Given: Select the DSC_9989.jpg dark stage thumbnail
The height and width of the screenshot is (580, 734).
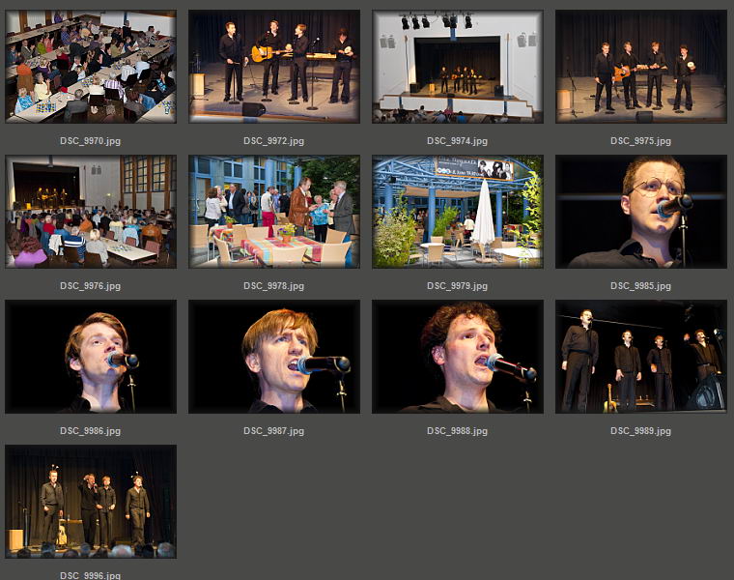Looking at the screenshot, I should [x=640, y=357].
